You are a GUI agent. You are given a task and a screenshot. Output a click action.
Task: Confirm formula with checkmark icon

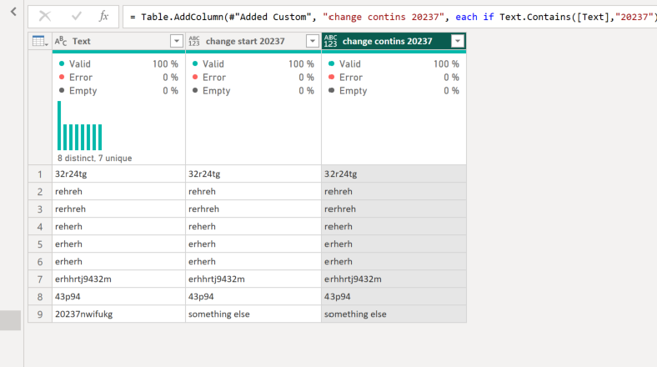pos(76,17)
